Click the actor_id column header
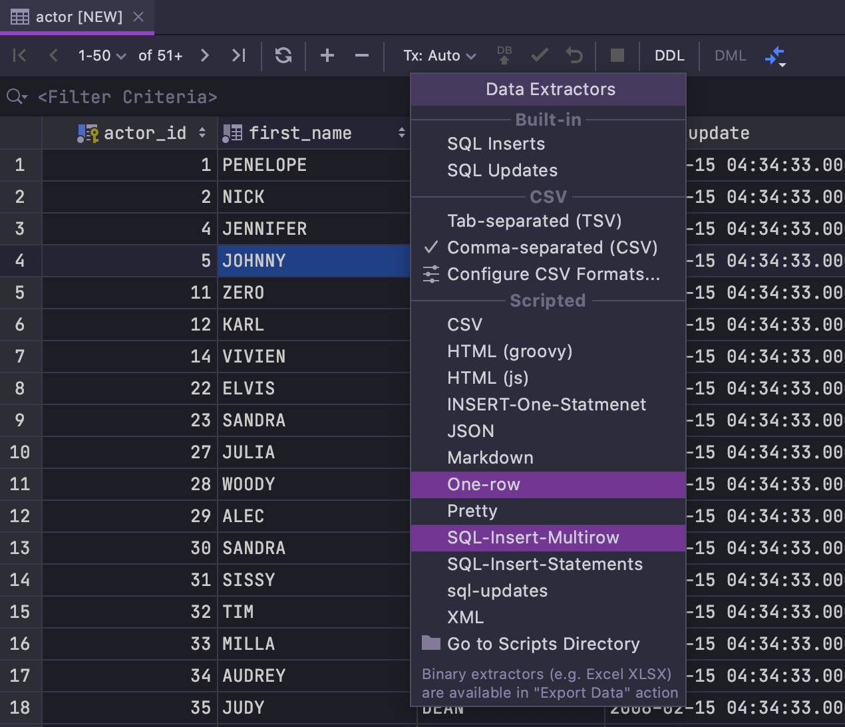The image size is (845, 727). point(130,133)
